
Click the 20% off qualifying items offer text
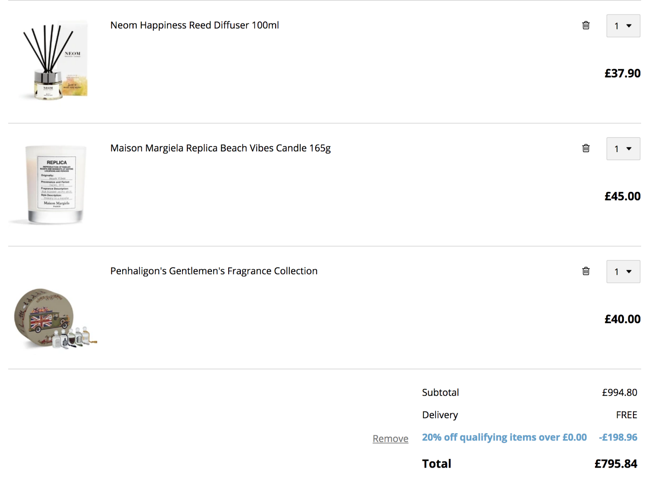tap(504, 437)
